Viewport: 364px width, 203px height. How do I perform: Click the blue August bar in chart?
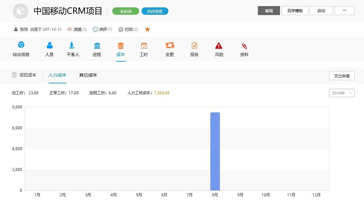tap(215, 151)
